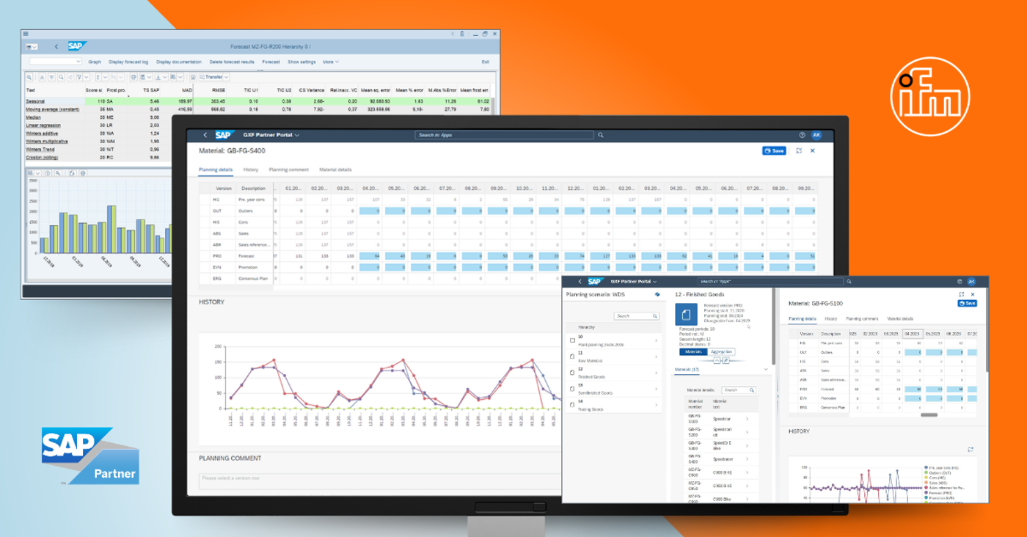The height and width of the screenshot is (537, 1027).
Task: Open the Material details tab for GB-FG-S100
Action: click(900, 318)
